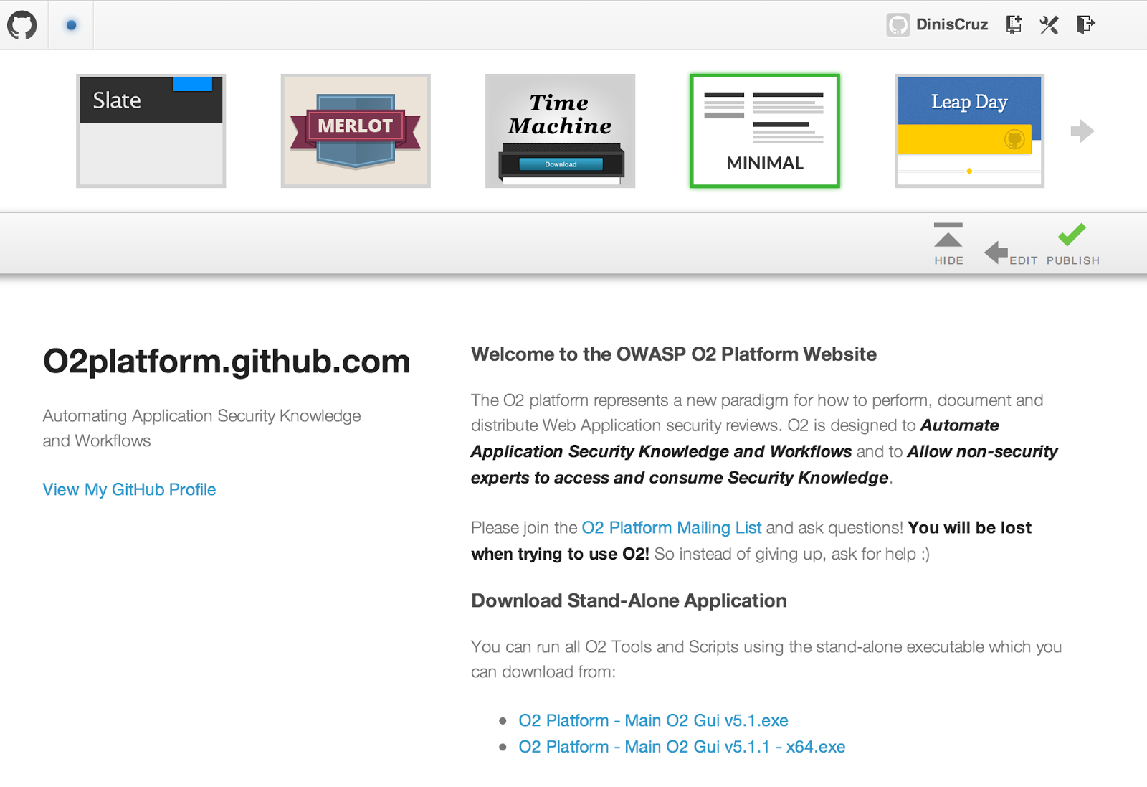Click the blue notification dot indicator

point(71,25)
